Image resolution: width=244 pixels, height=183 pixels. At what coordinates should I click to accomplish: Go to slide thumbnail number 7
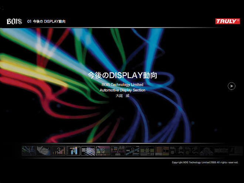[x=118, y=150]
